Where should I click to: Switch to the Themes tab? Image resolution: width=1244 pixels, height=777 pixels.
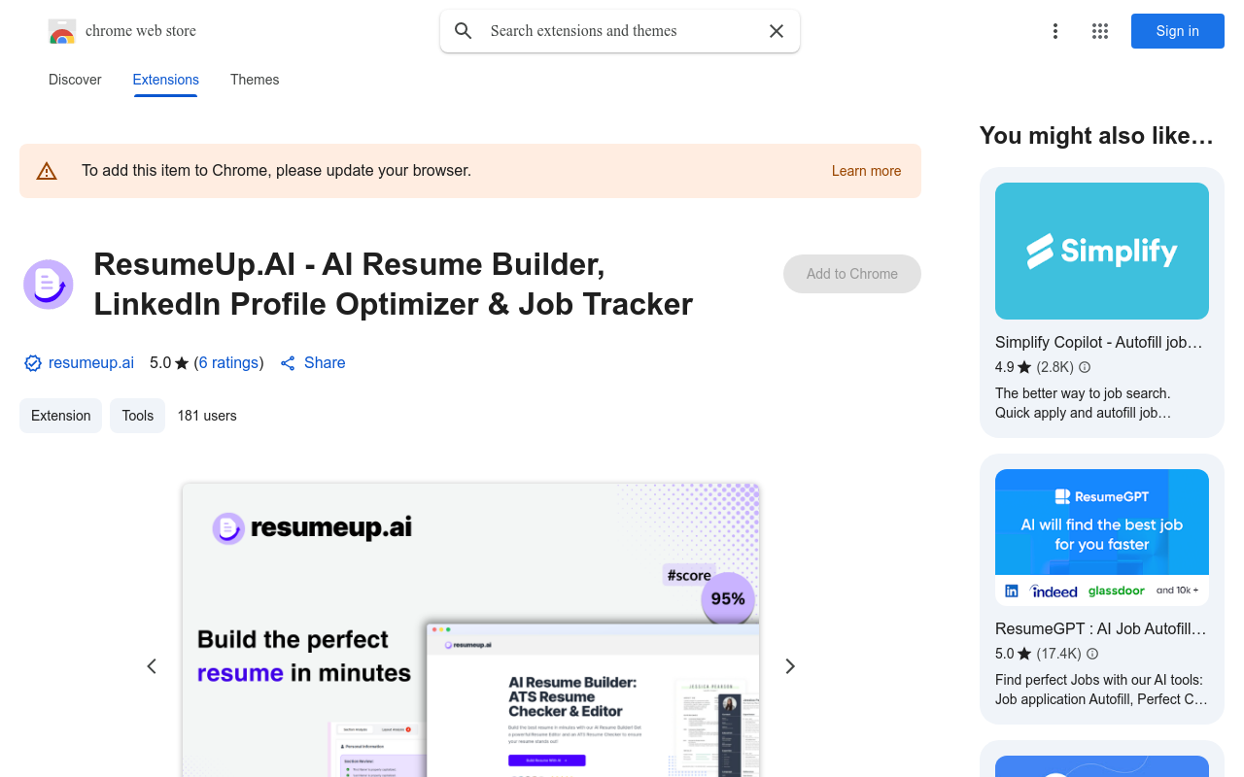coord(255,80)
